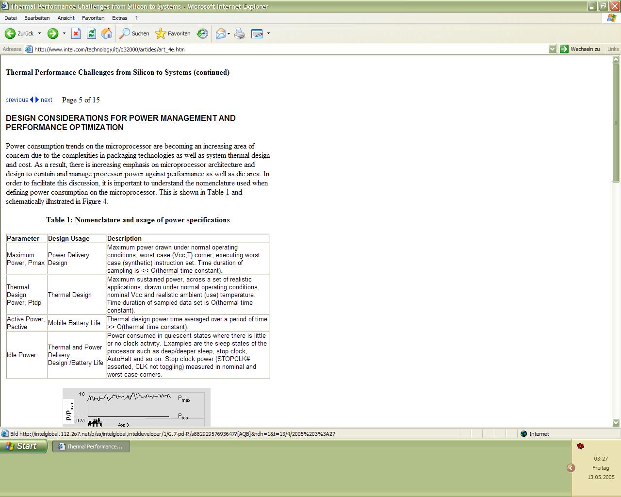This screenshot has width=621, height=497.
Task: Click the Wechseln zu go button
Action: [x=580, y=49]
